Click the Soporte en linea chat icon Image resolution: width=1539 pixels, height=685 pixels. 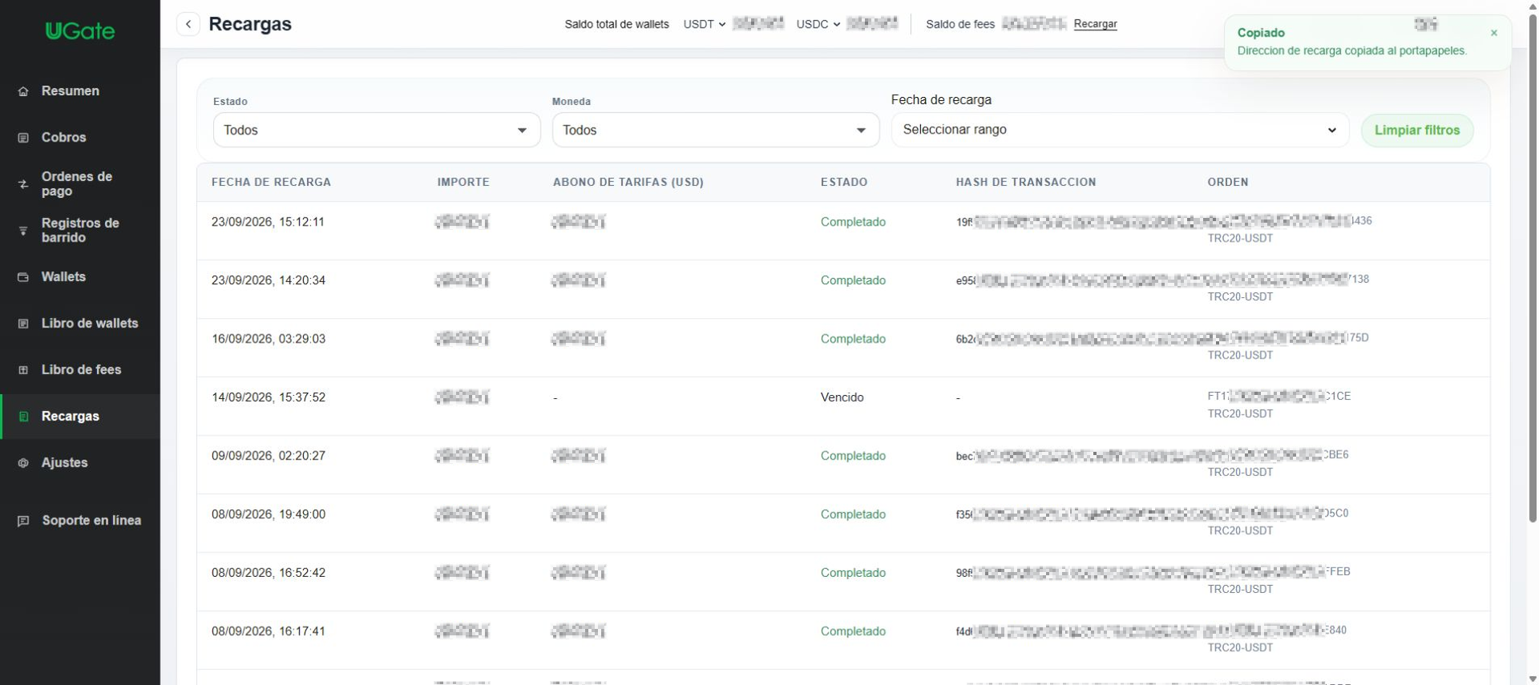point(23,521)
